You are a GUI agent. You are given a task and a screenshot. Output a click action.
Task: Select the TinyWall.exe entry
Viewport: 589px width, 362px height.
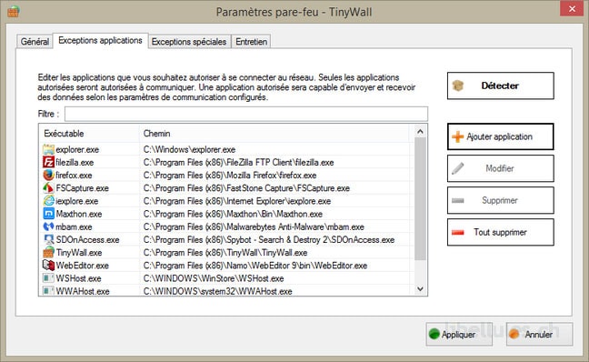[x=79, y=253]
